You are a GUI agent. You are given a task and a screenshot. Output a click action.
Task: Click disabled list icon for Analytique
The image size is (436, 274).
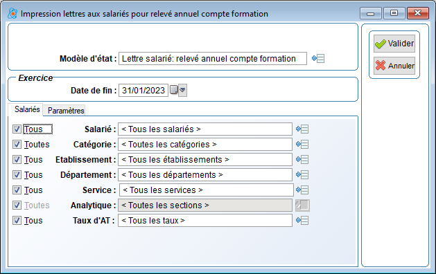pos(302,205)
